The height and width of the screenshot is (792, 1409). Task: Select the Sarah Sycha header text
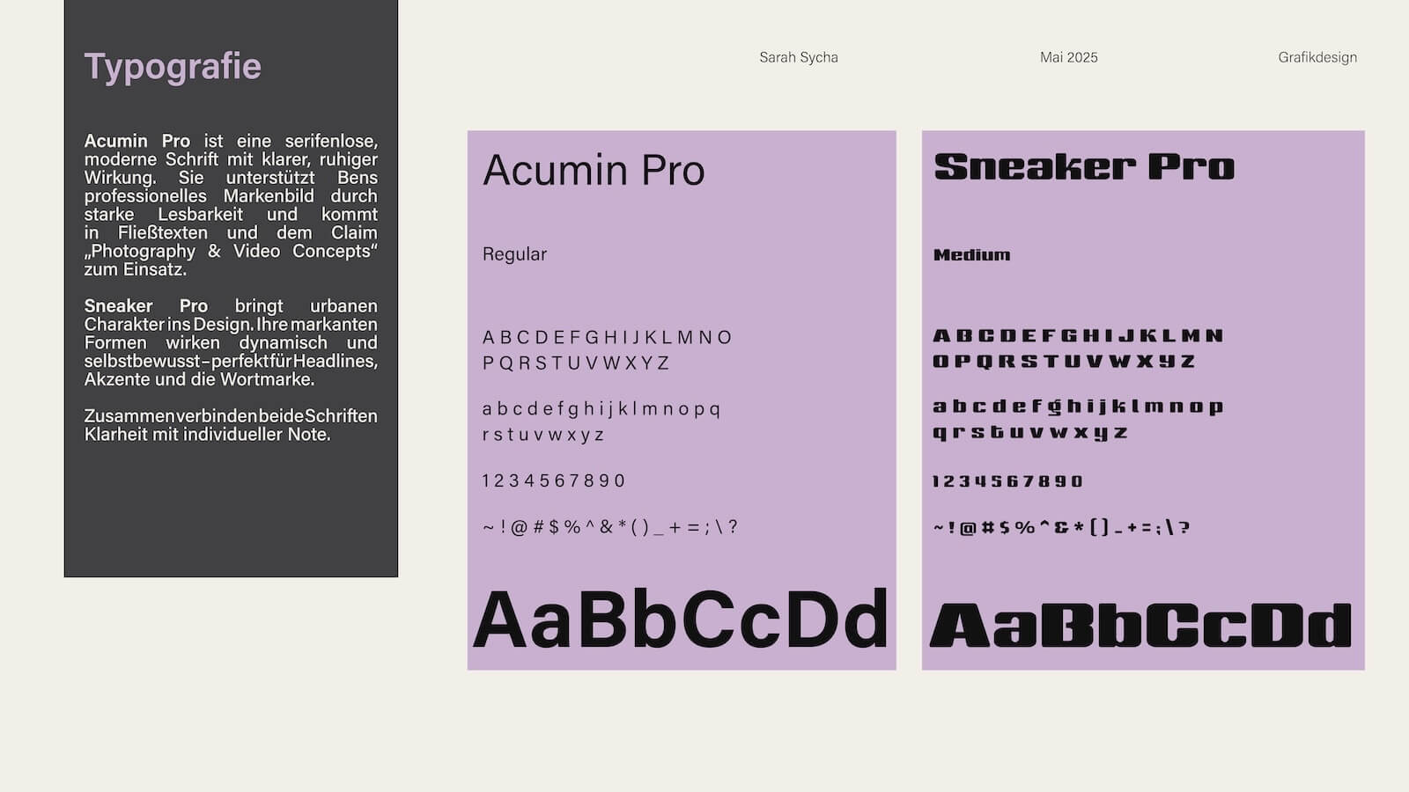(798, 57)
